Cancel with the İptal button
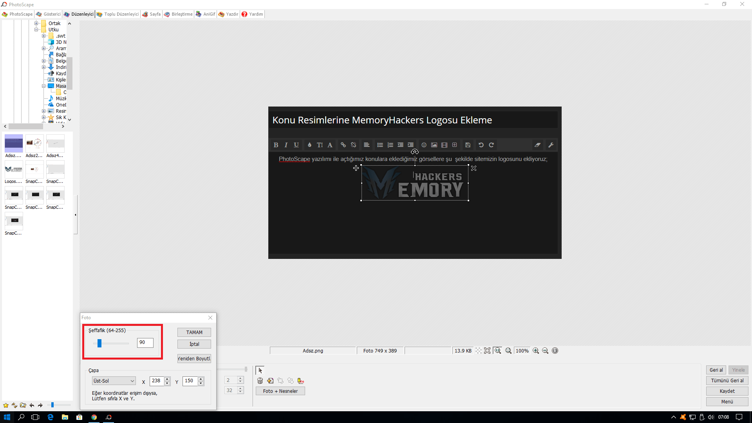 [194, 344]
